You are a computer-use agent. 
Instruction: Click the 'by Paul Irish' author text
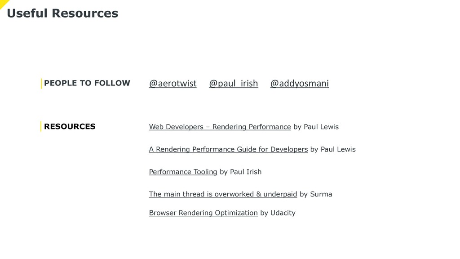(x=241, y=172)
